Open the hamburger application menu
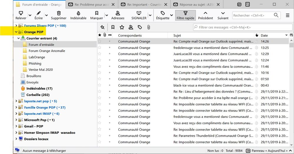Viewport: 294px width, 154px height. (288, 15)
